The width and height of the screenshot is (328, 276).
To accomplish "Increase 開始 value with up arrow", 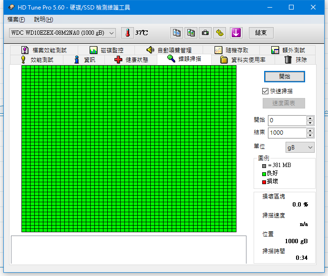I will point(310,118).
